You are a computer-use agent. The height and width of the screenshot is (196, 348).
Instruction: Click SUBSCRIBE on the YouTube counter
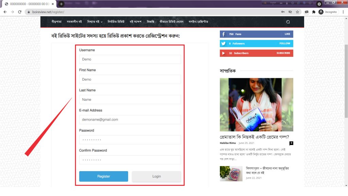[x=283, y=53]
